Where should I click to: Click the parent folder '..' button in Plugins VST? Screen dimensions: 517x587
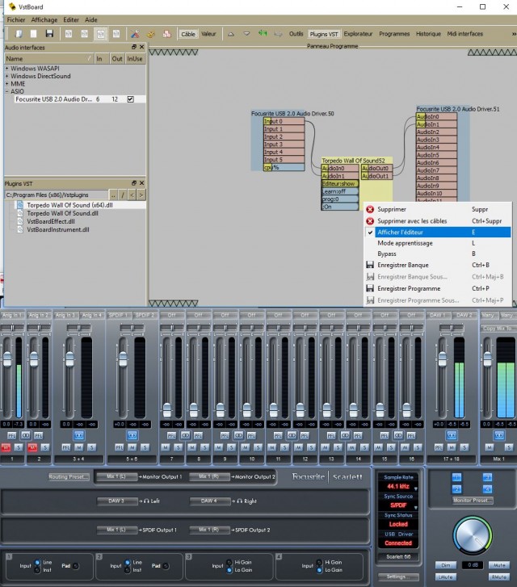coord(114,195)
